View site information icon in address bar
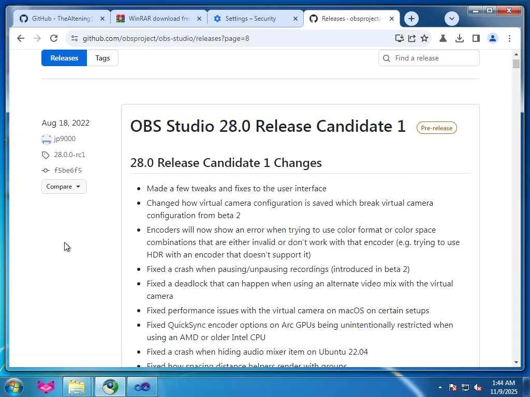The height and width of the screenshot is (397, 530). 75,38
